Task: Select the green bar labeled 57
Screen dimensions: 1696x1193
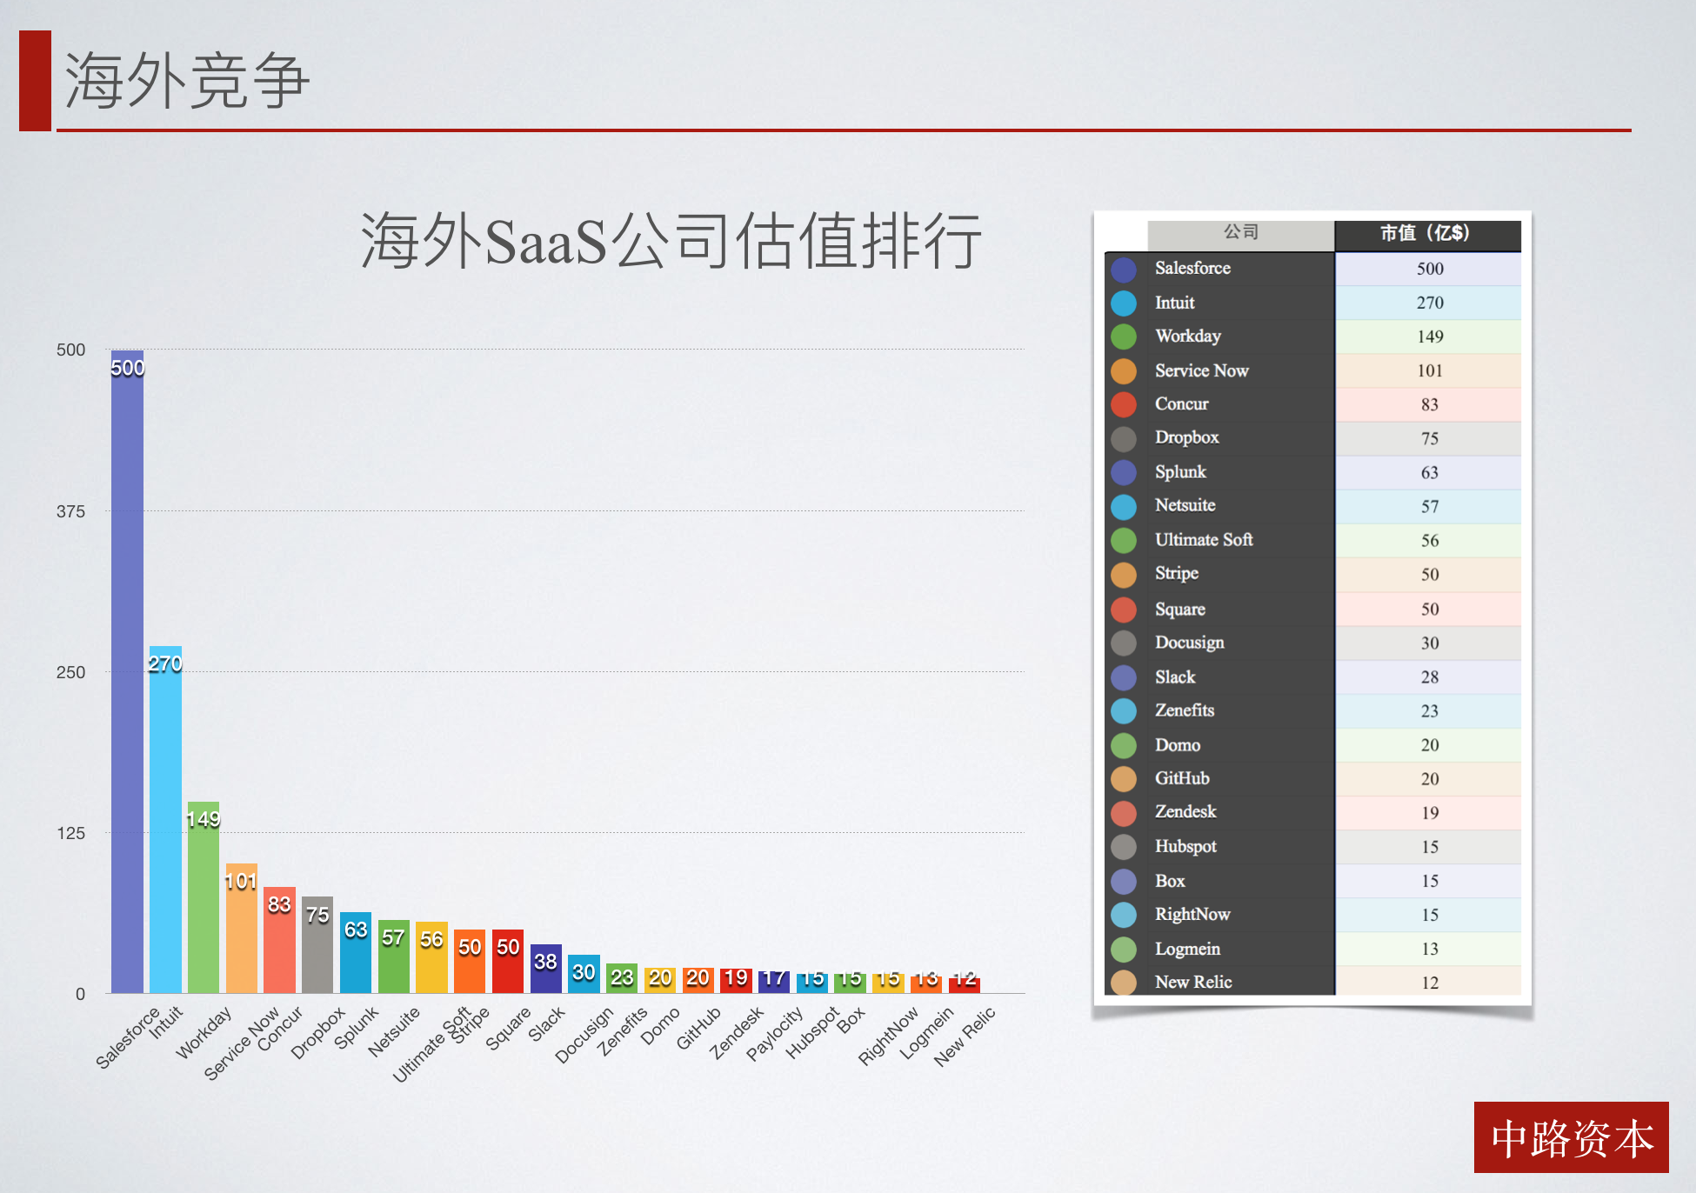Action: point(394,956)
